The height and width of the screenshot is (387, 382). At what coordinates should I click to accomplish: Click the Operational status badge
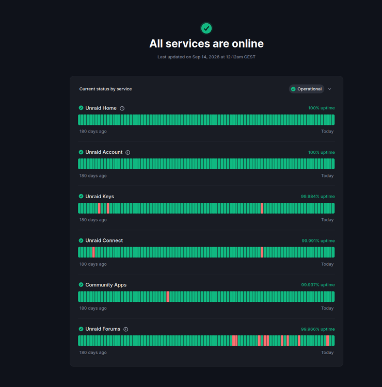point(307,89)
